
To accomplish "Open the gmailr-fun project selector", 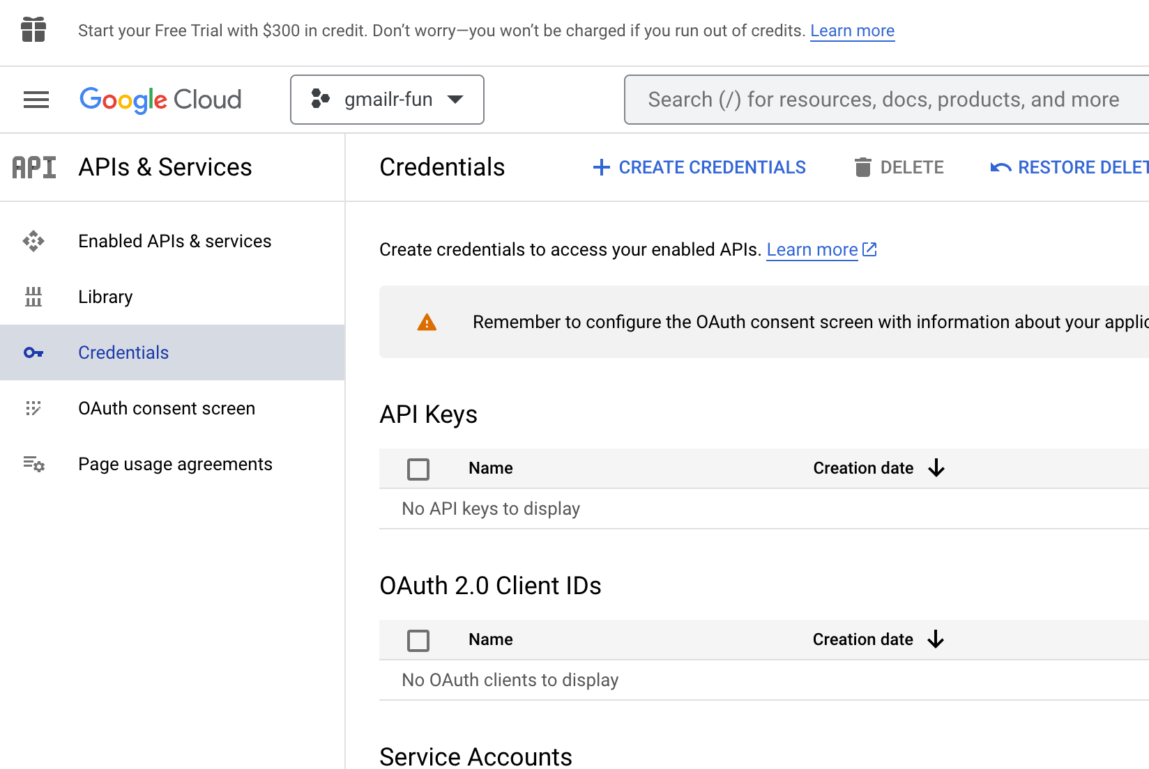I will 387,100.
